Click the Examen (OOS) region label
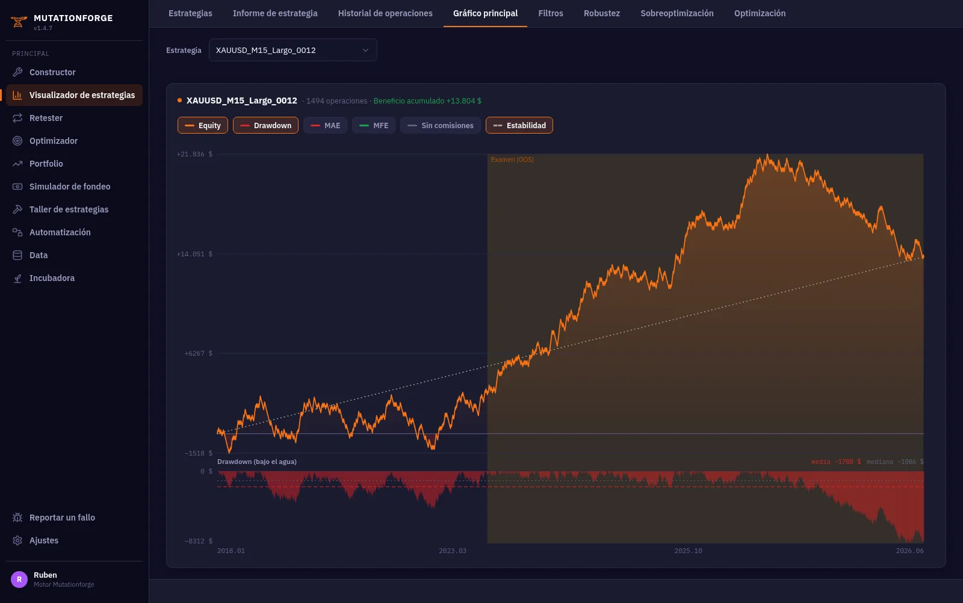963x603 pixels. click(x=512, y=159)
